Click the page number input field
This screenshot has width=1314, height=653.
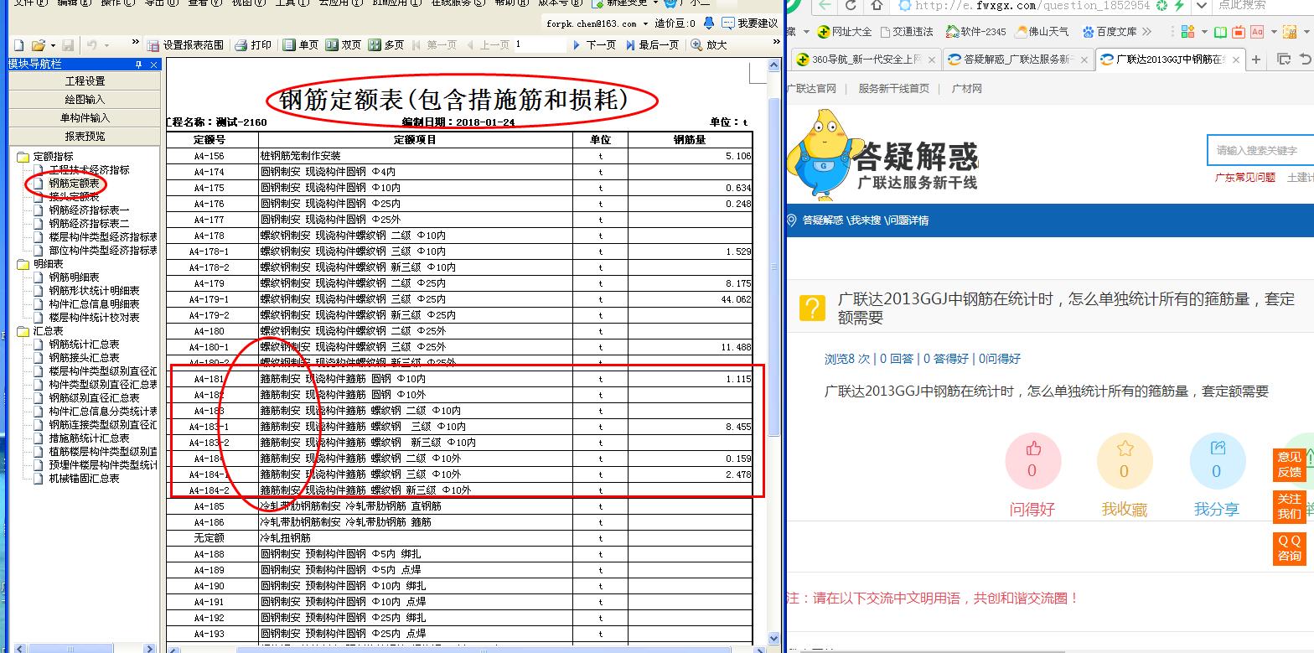coord(540,44)
